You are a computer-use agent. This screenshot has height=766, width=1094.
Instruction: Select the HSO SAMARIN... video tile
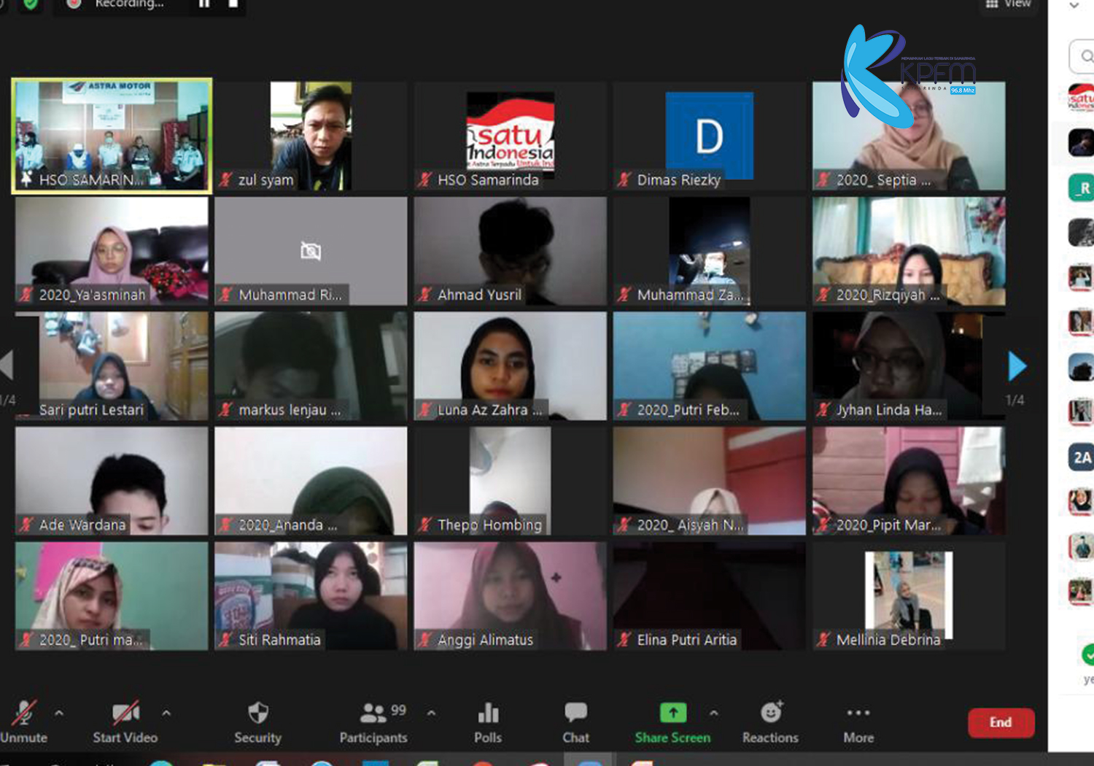(x=112, y=136)
